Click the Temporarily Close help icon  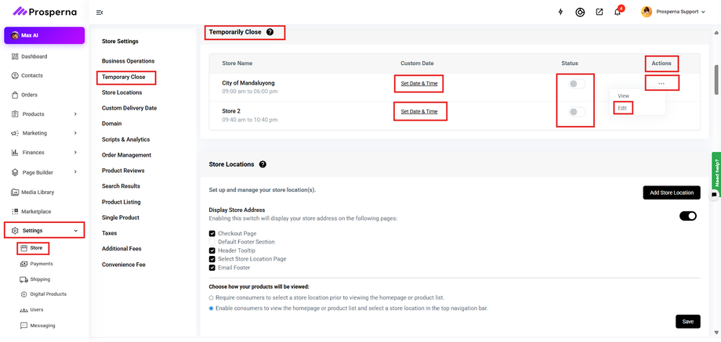point(270,32)
